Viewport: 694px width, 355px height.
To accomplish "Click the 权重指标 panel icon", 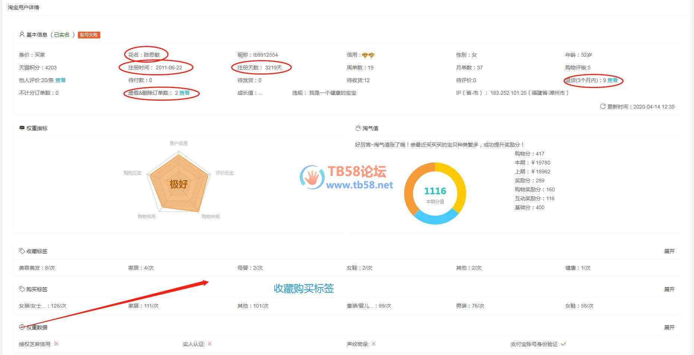I will coord(22,128).
